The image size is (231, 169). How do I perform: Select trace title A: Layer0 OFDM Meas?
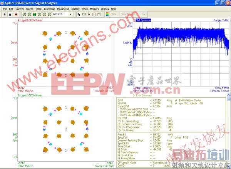[30, 20]
